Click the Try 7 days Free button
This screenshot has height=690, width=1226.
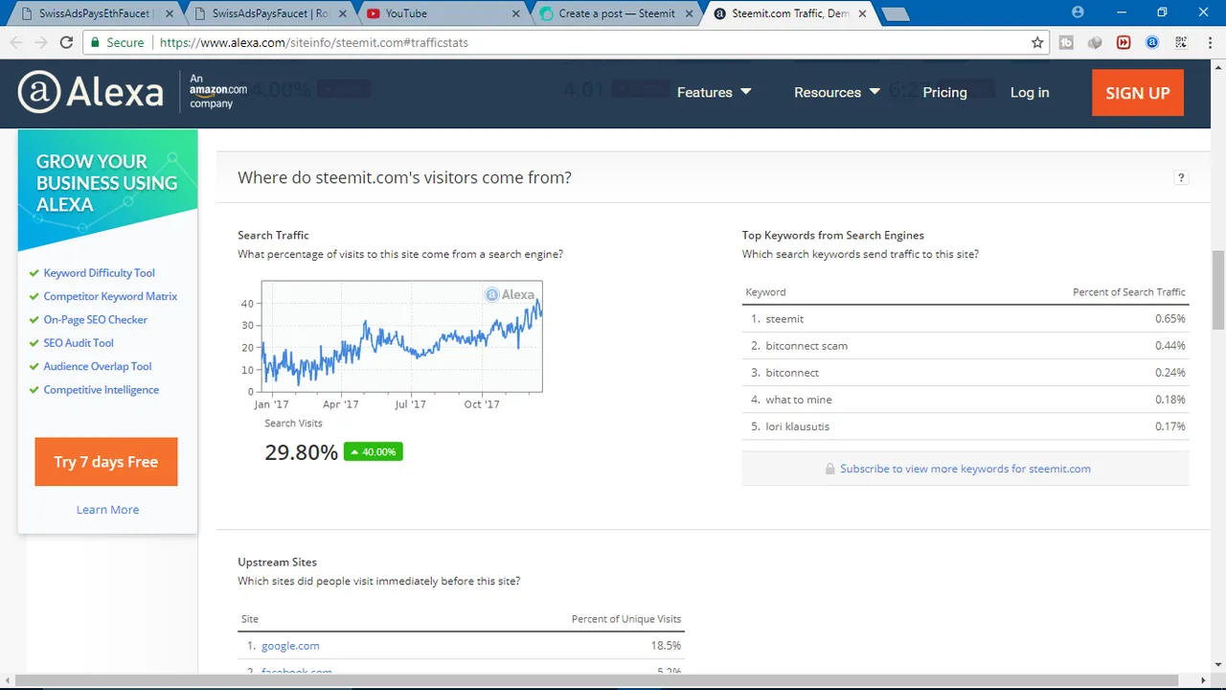(106, 462)
